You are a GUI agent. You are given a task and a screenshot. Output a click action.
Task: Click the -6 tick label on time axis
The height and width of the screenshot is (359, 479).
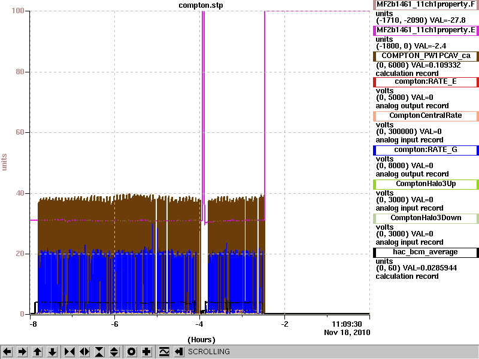114,324
